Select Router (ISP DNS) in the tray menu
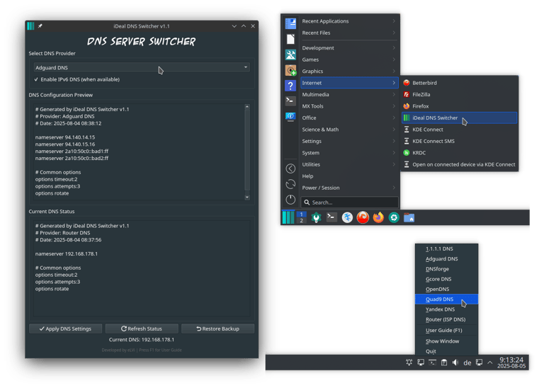This screenshot has width=544, height=388. [446, 319]
